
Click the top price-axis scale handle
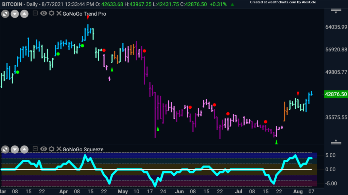(x=336, y=11)
